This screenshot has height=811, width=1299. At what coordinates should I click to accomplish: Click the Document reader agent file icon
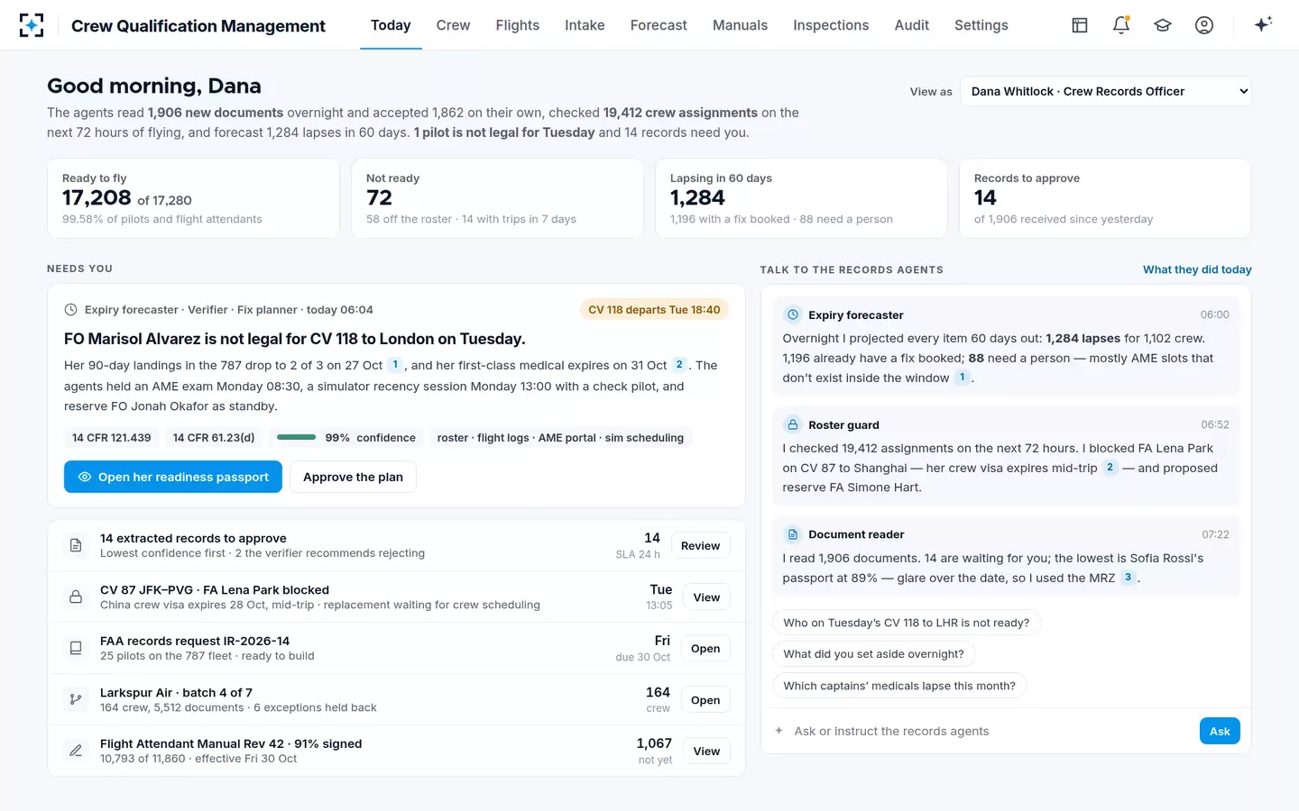tap(793, 534)
